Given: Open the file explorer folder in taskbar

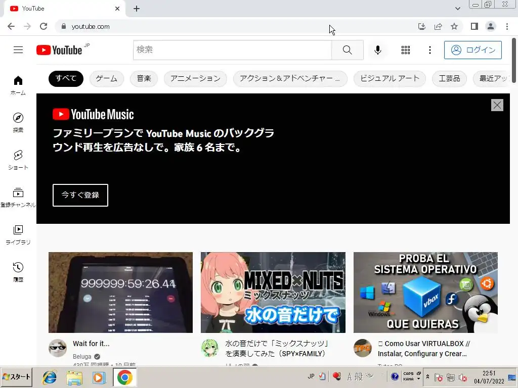Looking at the screenshot, I should pyautogui.click(x=74, y=377).
